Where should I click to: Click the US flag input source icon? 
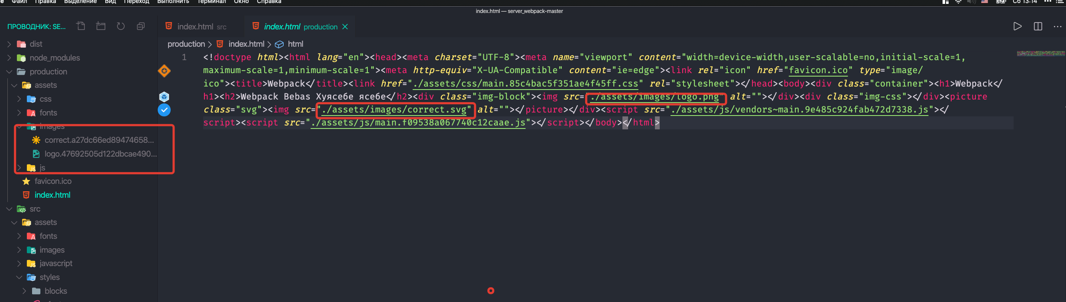(x=985, y=2)
